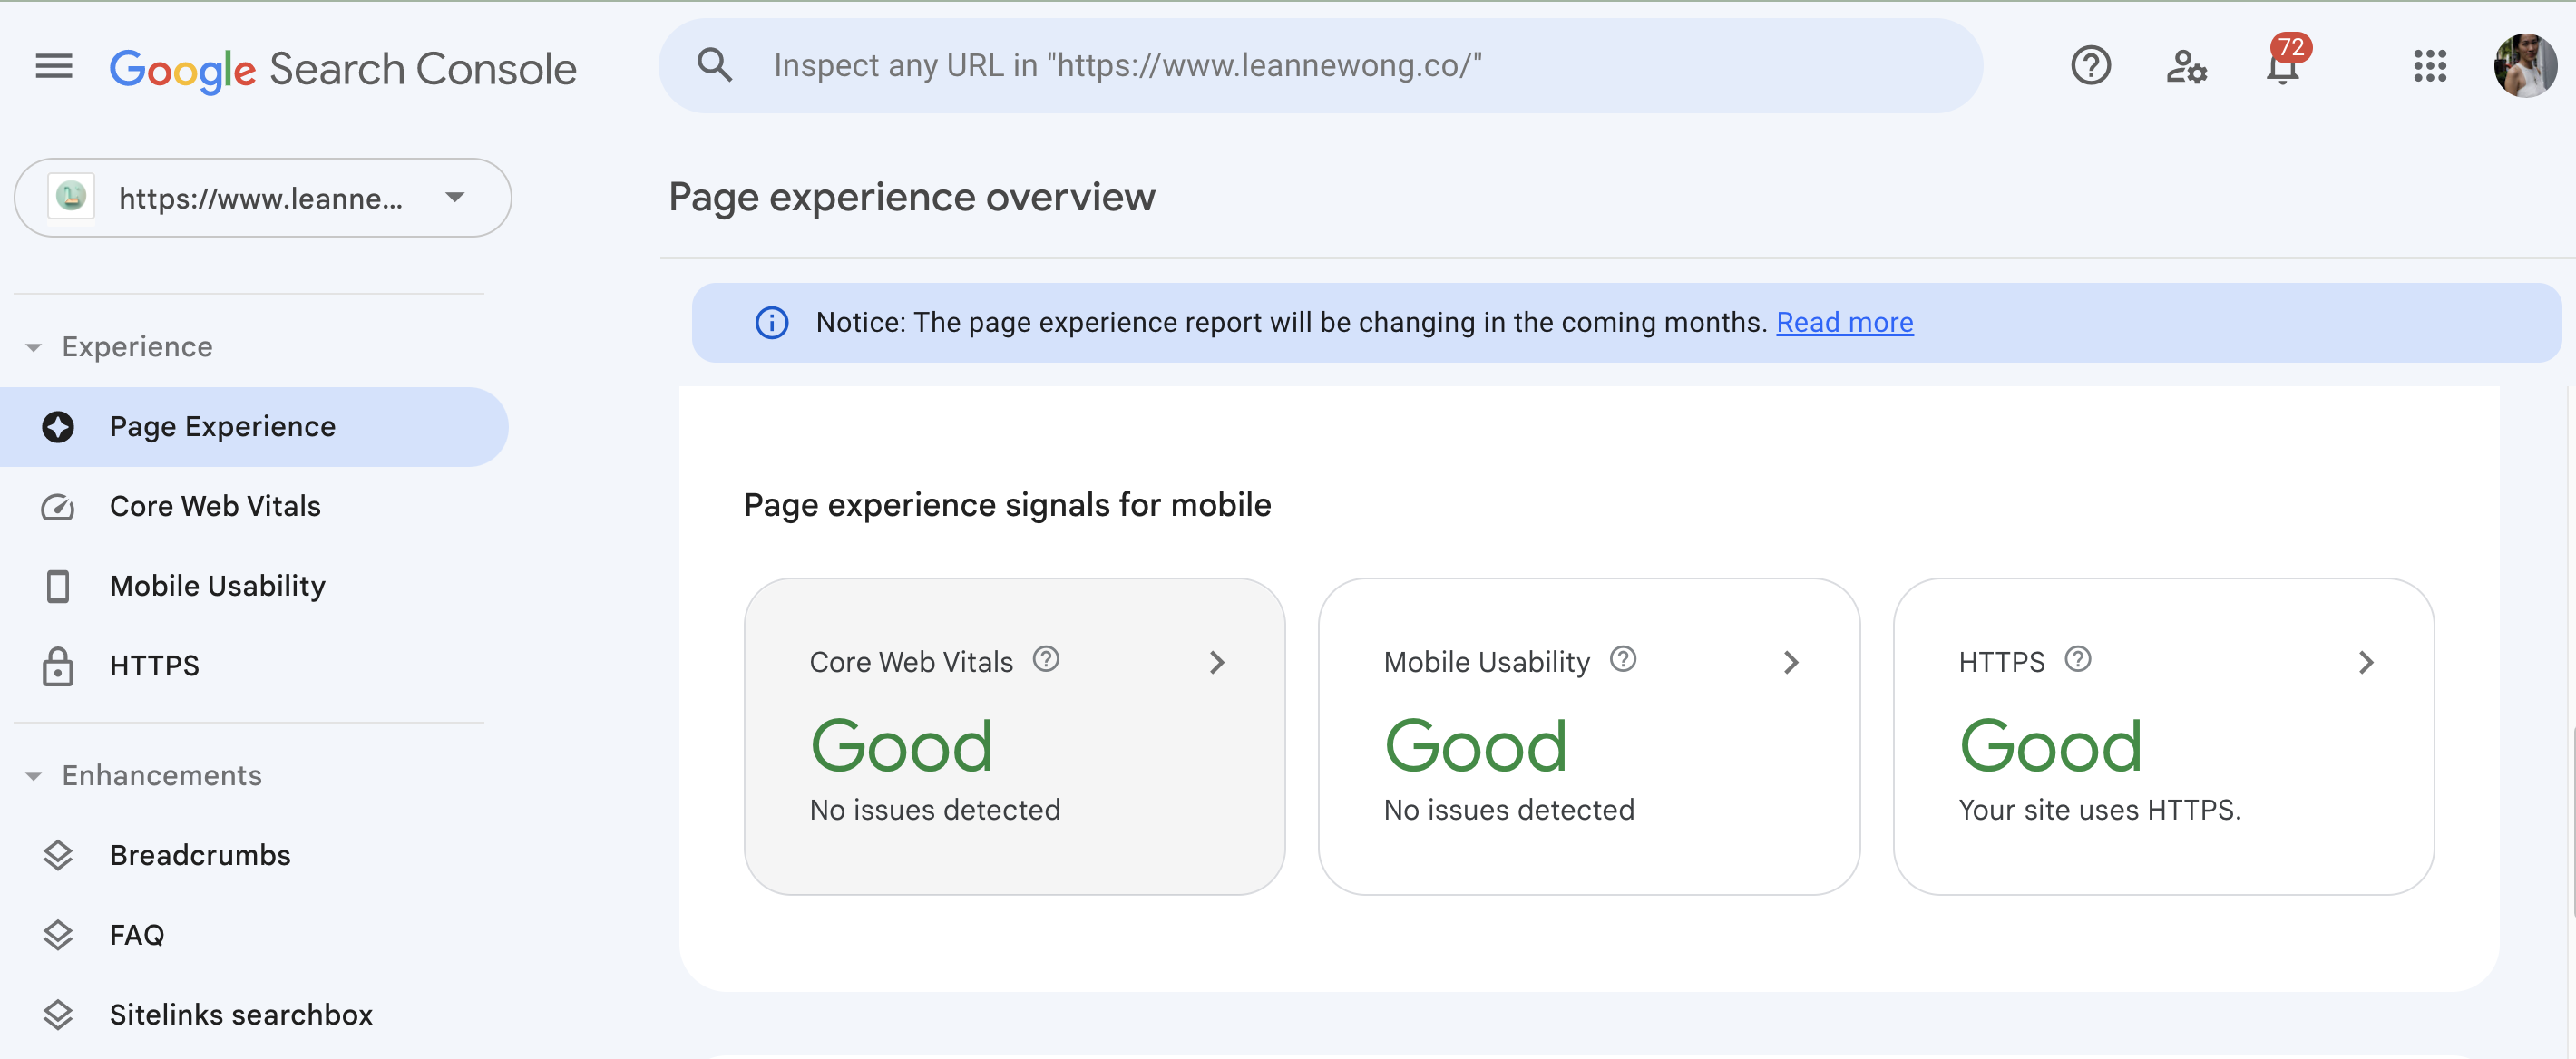Image resolution: width=2576 pixels, height=1059 pixels.
Task: Click help icon beside HTTPS card title
Action: [2078, 660]
